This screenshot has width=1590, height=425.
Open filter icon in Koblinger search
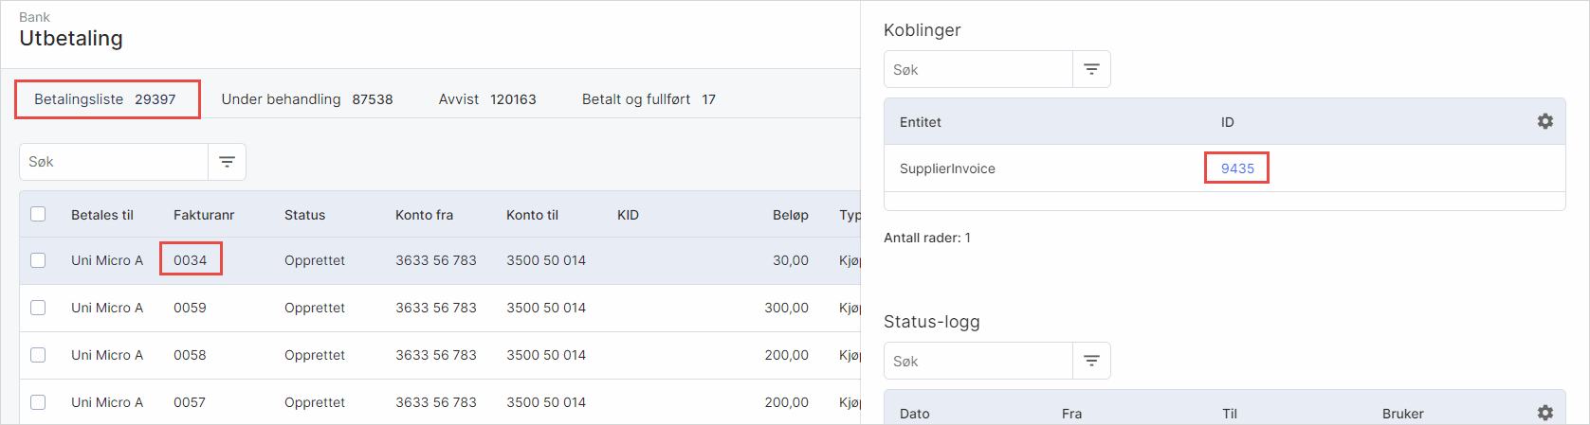(1091, 69)
